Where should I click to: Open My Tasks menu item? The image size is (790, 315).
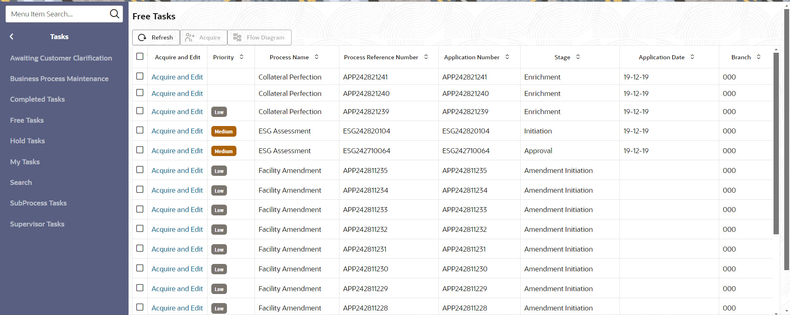25,162
